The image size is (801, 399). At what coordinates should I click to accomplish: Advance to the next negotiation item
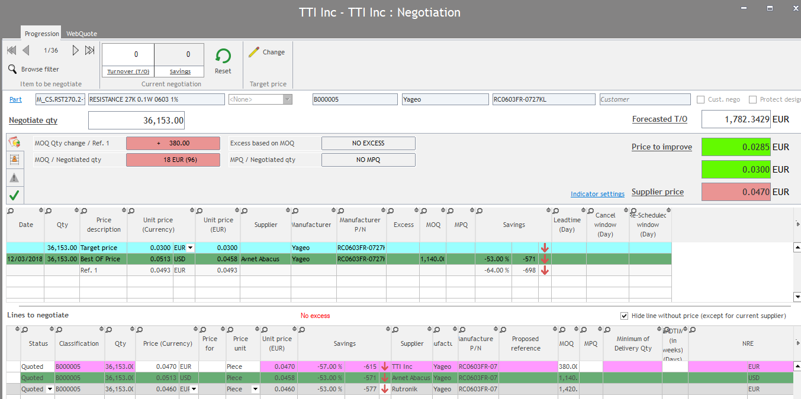pos(75,51)
